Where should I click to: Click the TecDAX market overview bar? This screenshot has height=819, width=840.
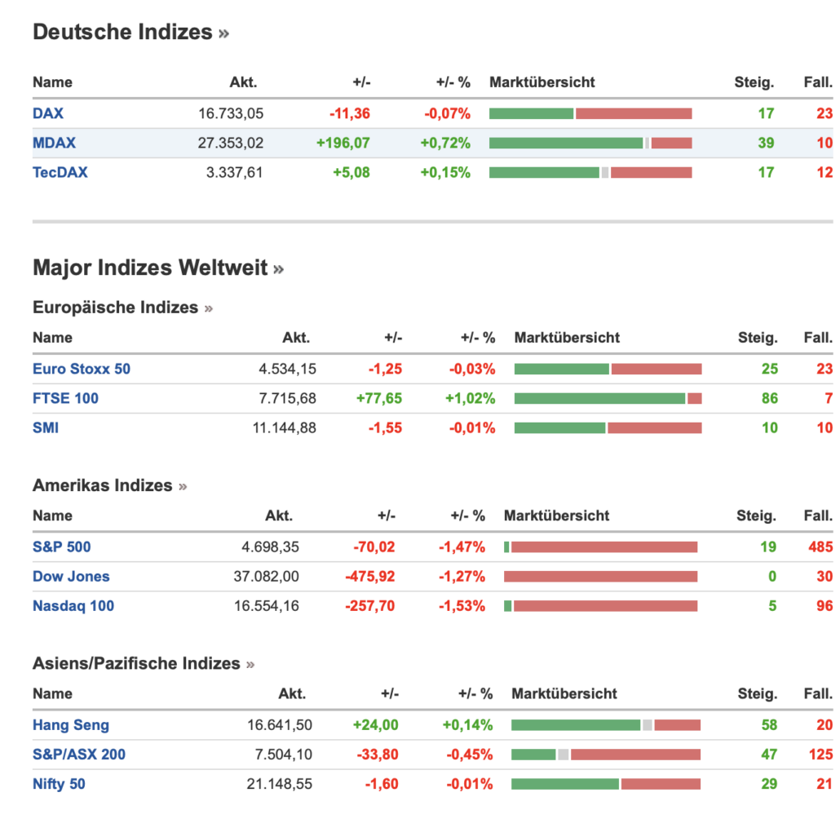(590, 173)
